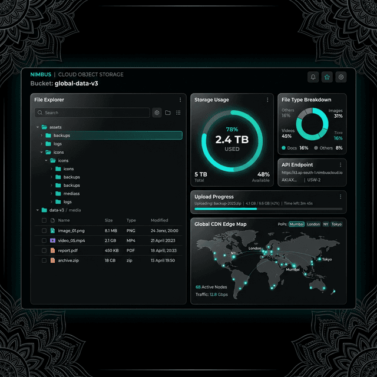Screen dimensions: 377x377
Task: Sort by Type column header
Action: click(x=131, y=220)
